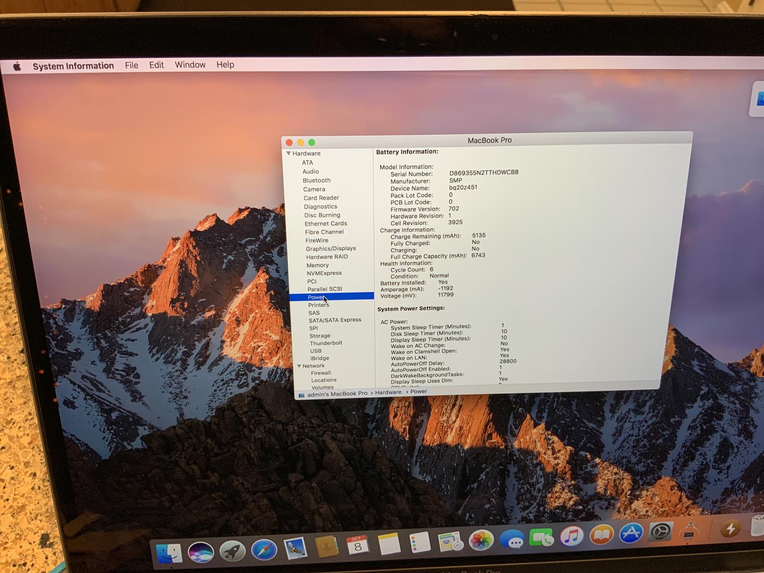
Task: Open Photos pinwheel icon in Dock
Action: pyautogui.click(x=481, y=541)
